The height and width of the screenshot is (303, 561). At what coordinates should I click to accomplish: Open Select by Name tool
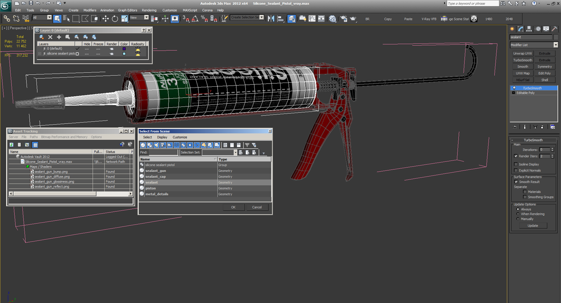pos(66,19)
